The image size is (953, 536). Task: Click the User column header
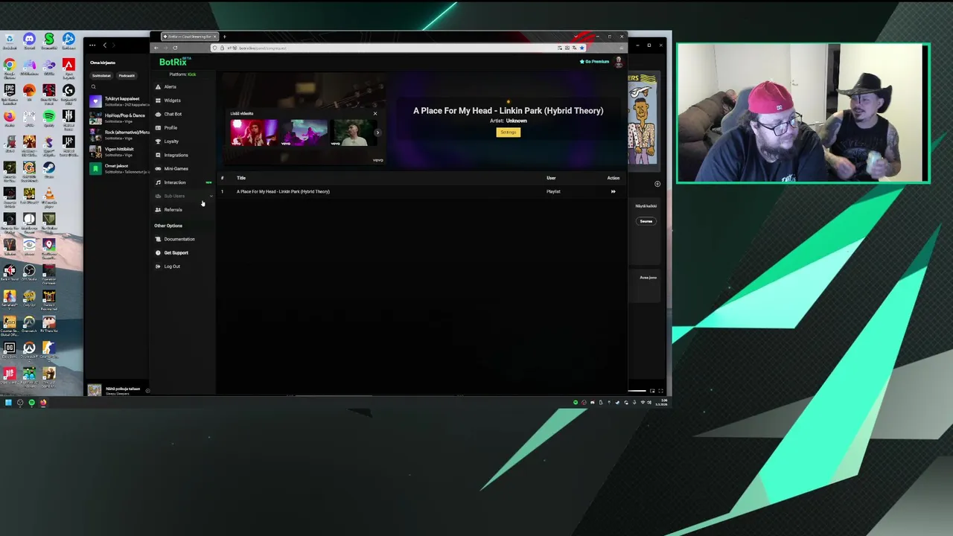(551, 178)
